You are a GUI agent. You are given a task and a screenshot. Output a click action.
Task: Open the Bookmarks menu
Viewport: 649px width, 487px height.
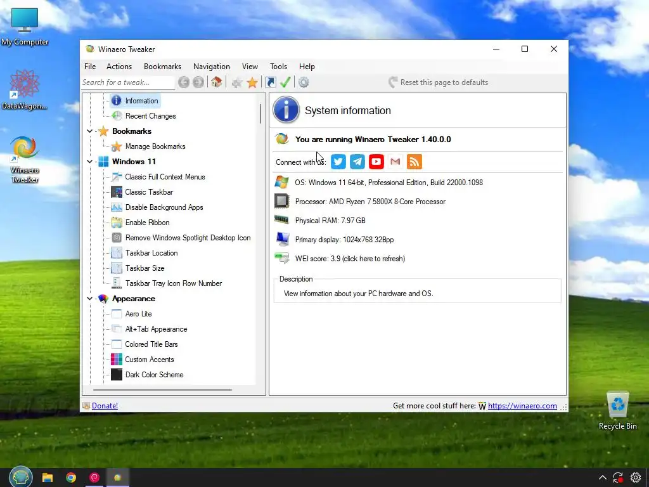point(162,66)
